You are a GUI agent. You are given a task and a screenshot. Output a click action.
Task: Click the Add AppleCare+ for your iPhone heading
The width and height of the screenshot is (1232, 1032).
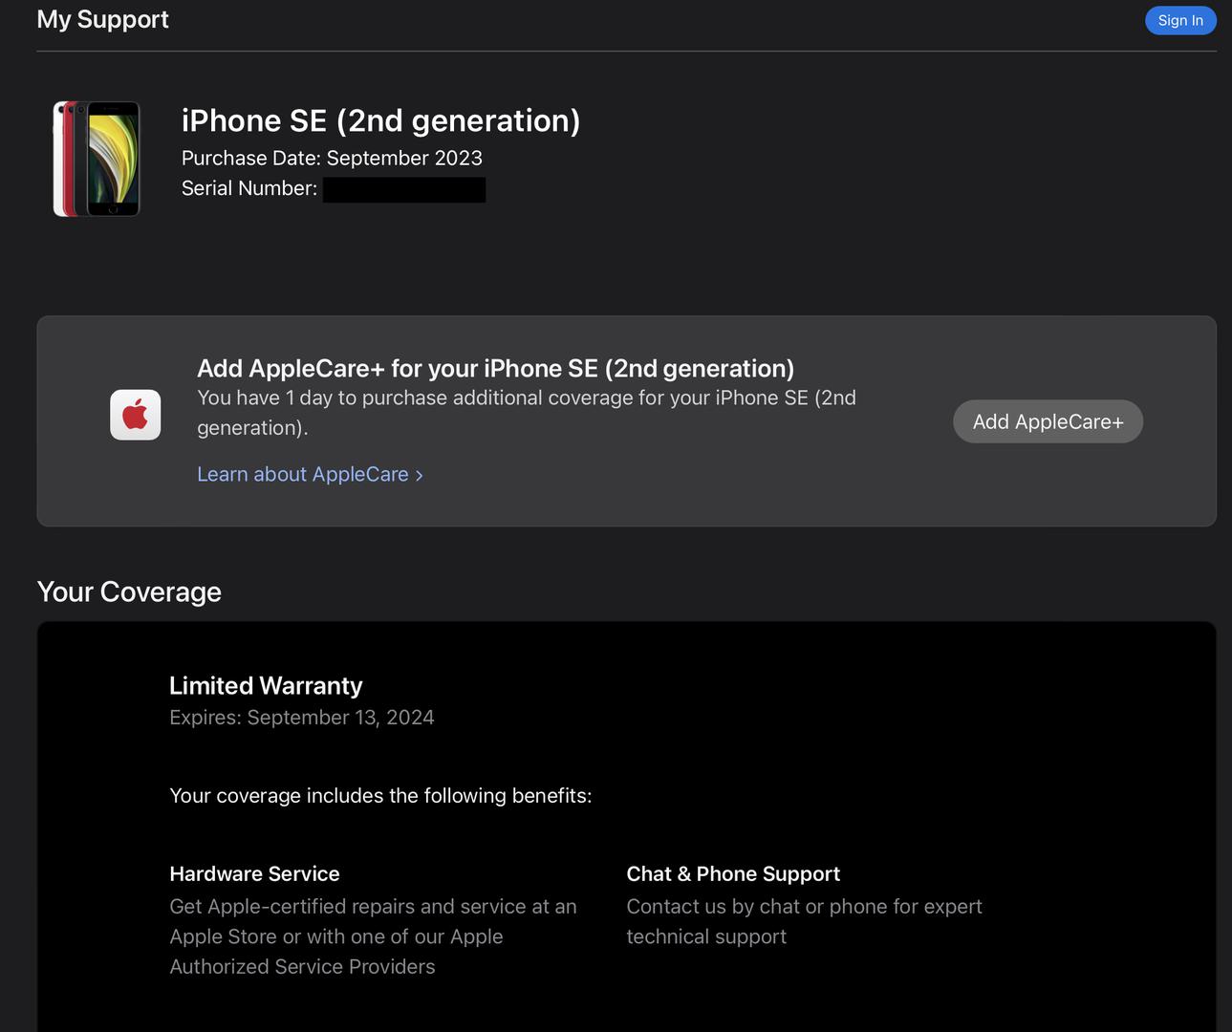pos(495,368)
